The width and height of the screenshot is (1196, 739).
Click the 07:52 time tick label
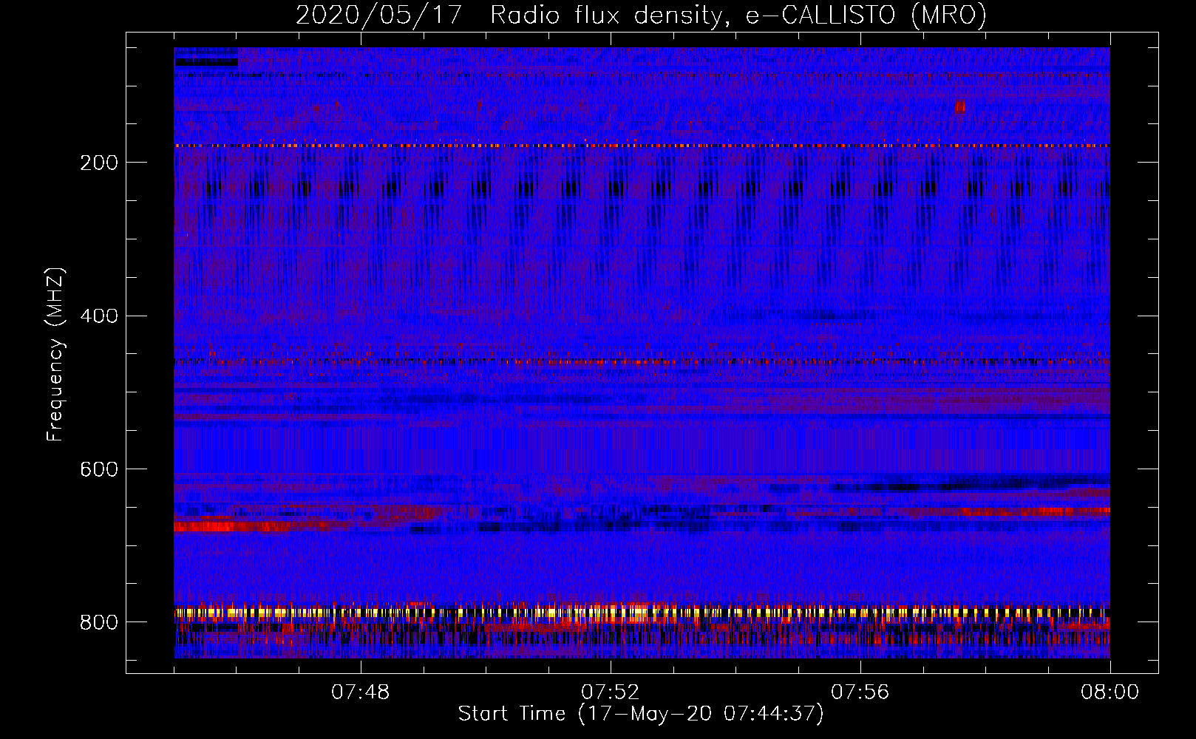tap(610, 692)
